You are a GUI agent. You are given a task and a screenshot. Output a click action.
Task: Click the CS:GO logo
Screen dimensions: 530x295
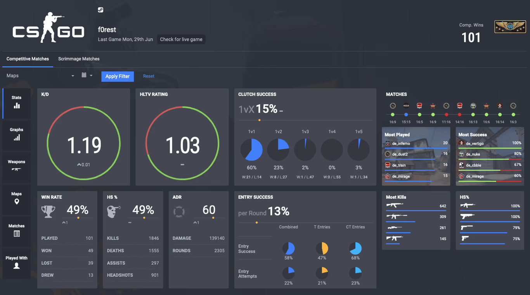(48, 28)
